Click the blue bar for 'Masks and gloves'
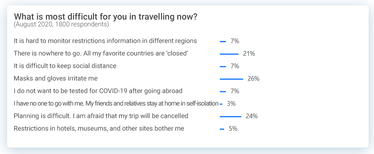This screenshot has height=154, width=374. pos(231,79)
